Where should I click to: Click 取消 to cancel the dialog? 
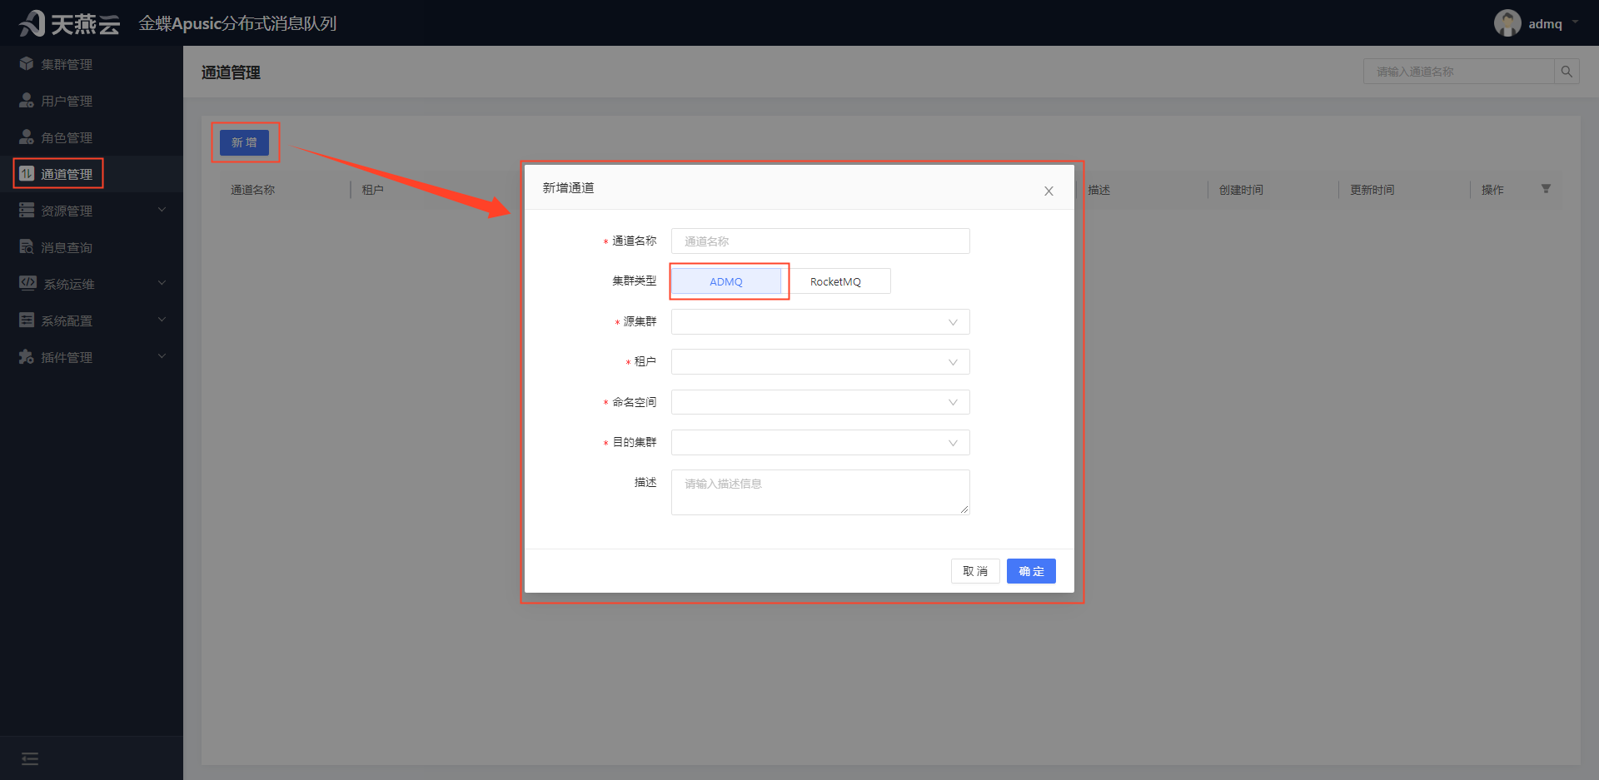[x=975, y=571]
